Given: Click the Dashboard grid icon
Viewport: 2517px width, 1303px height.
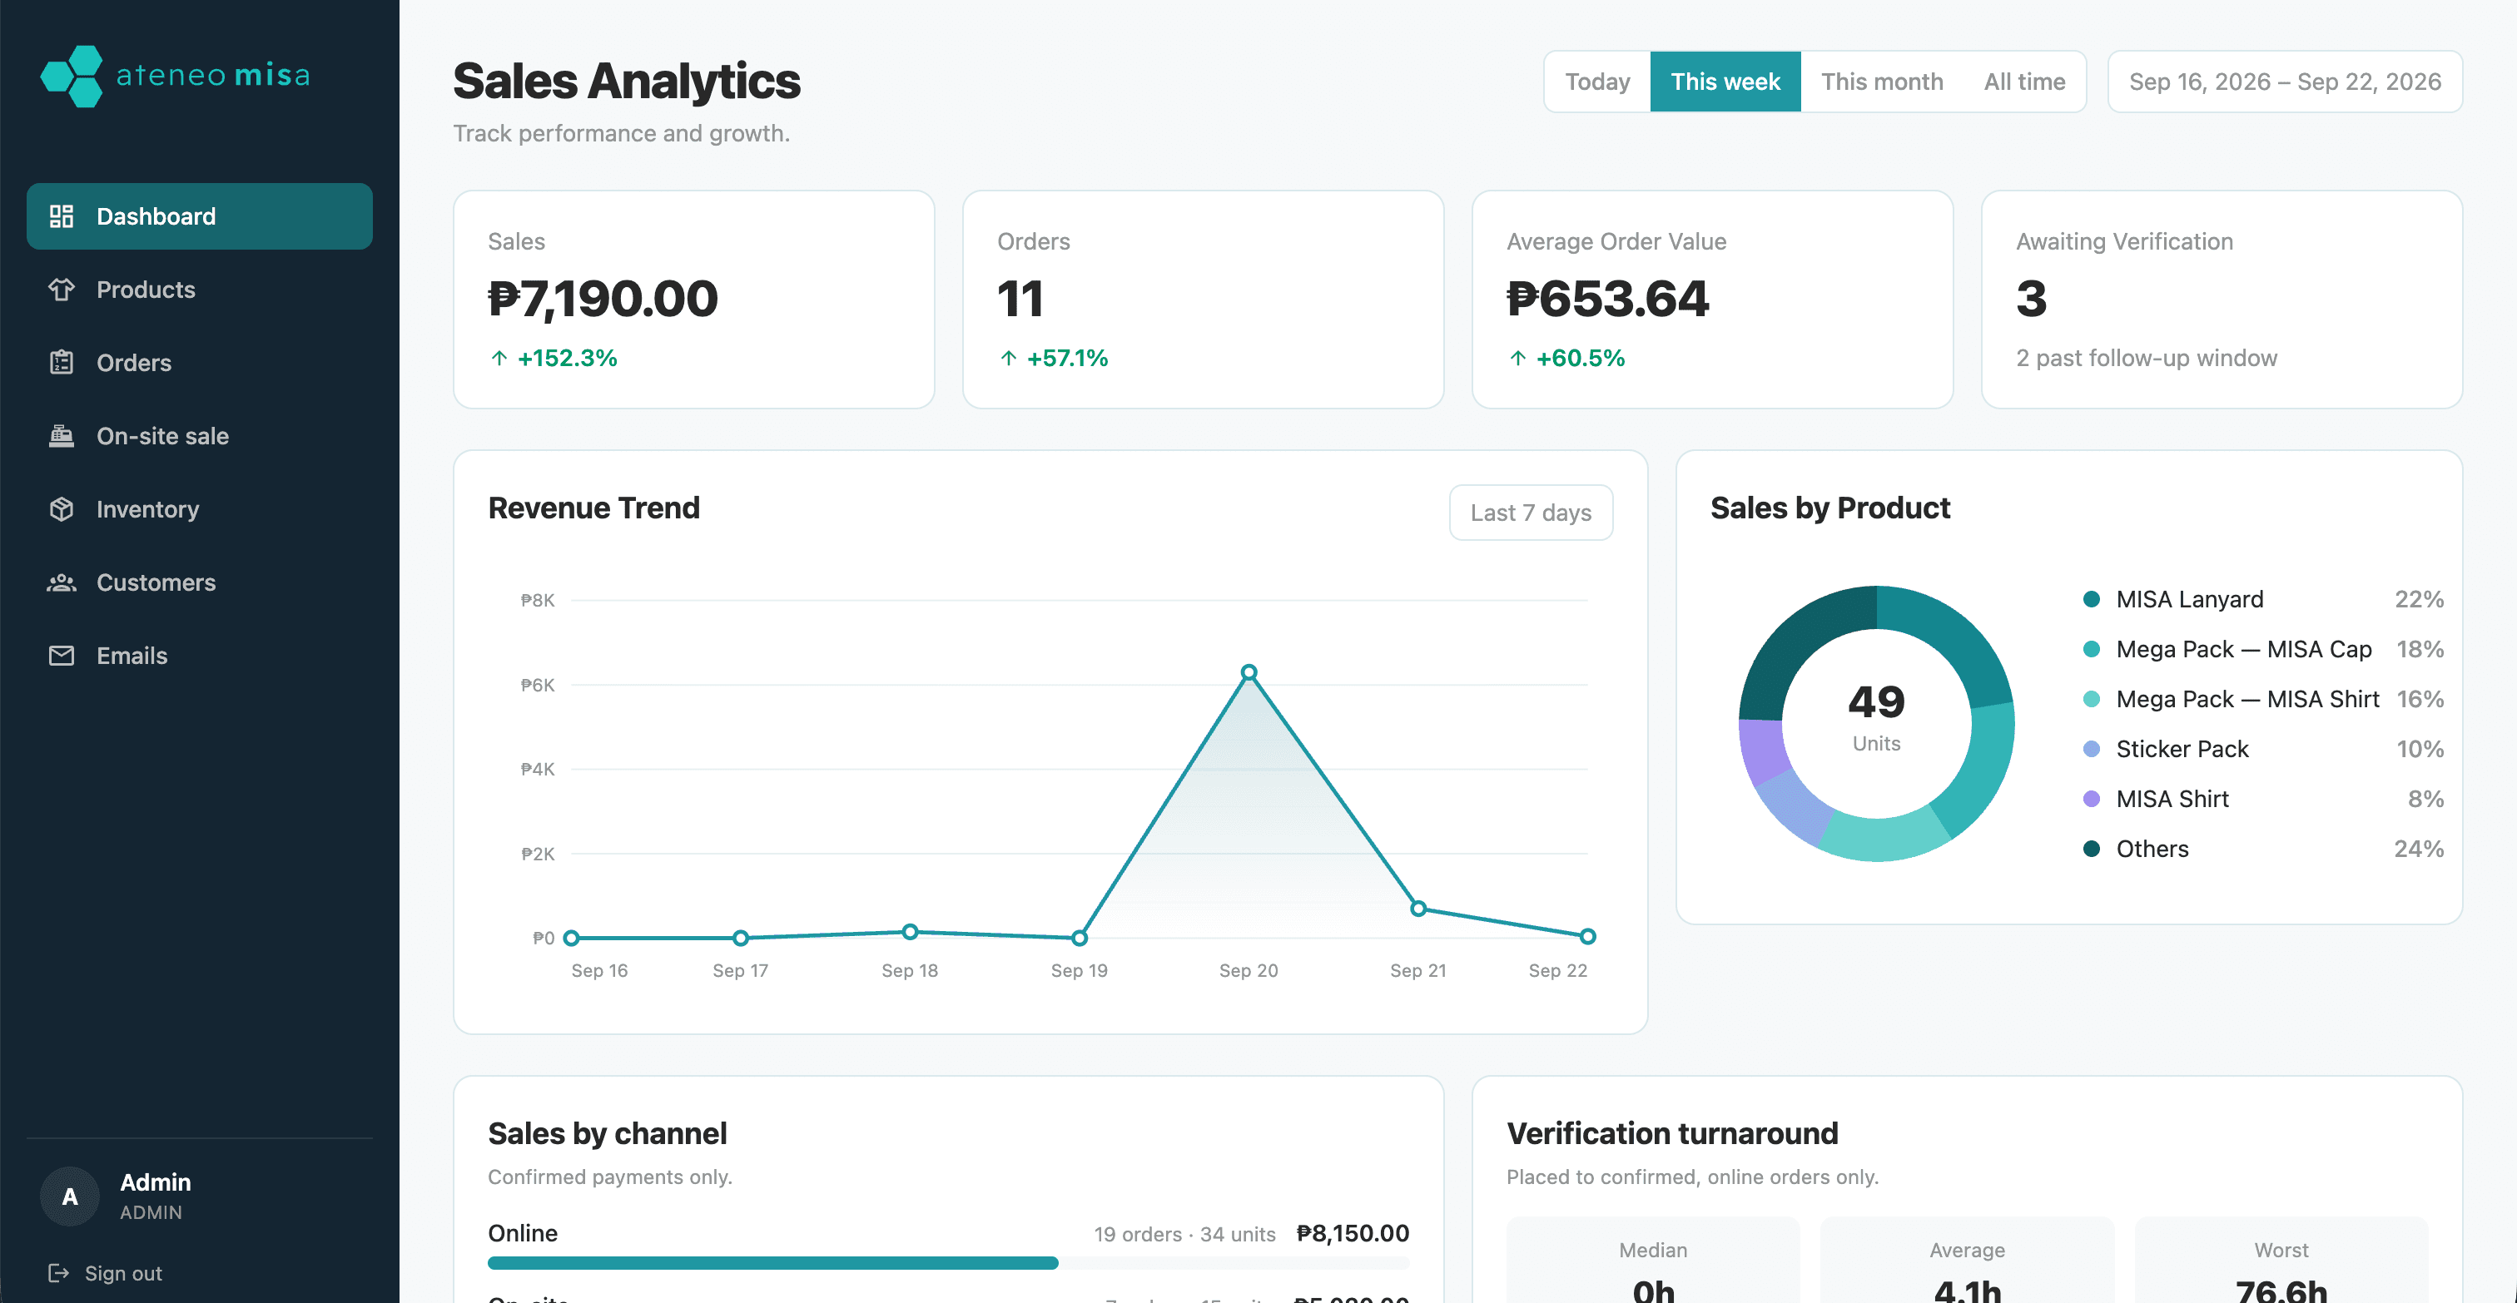Looking at the screenshot, I should pyautogui.click(x=62, y=216).
